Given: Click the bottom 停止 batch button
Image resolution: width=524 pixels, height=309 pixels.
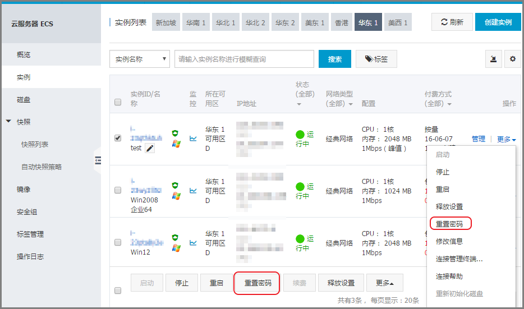Looking at the screenshot, I should click(x=181, y=283).
